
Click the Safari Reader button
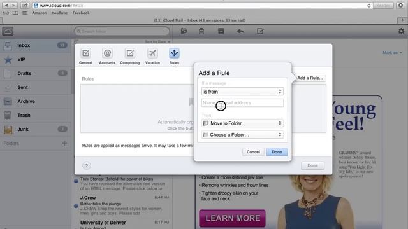(383, 6)
